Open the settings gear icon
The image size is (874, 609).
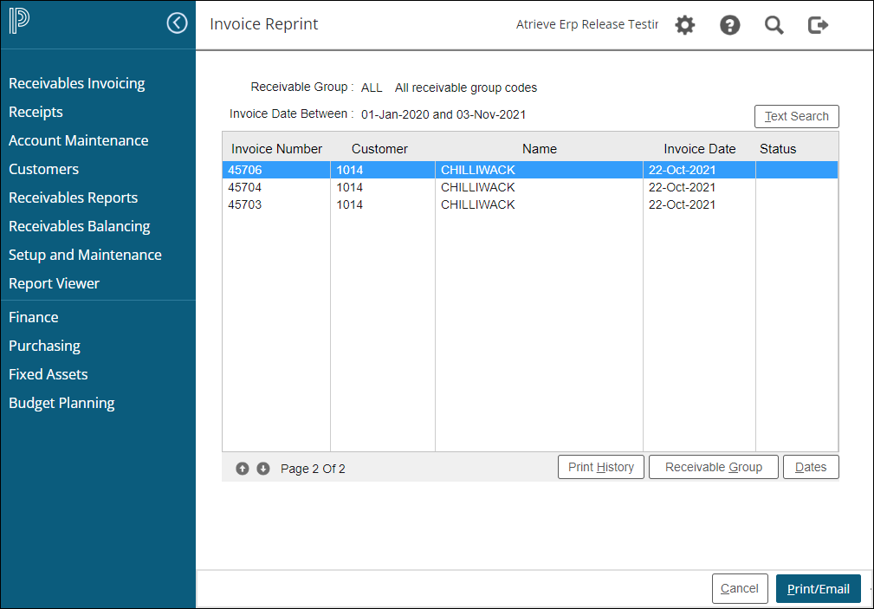pyautogui.click(x=685, y=25)
